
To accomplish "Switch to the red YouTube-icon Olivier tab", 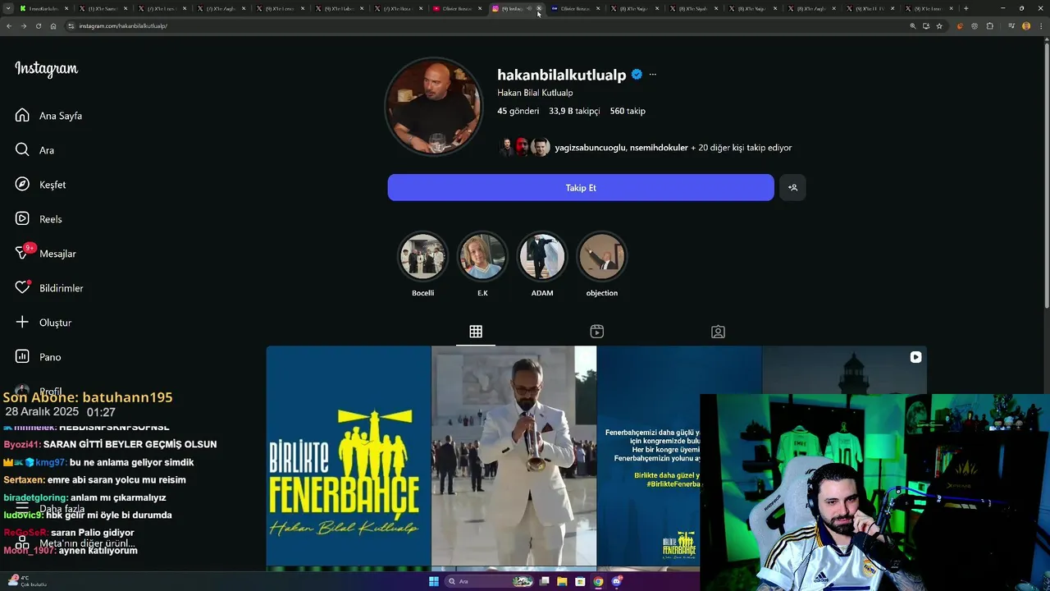I will pos(457,8).
